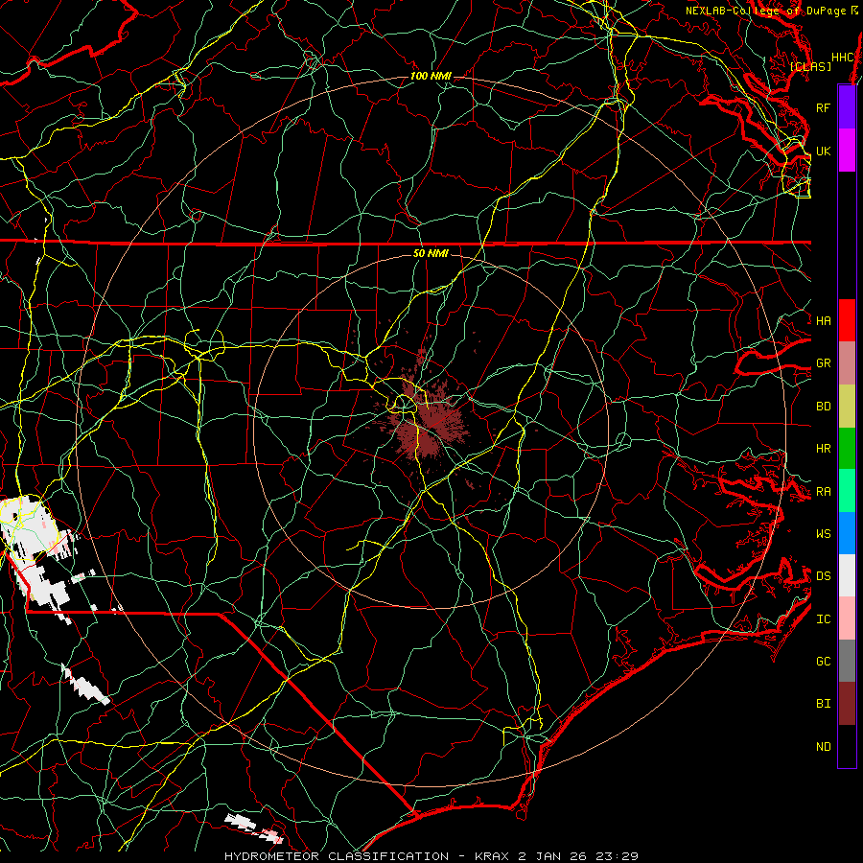This screenshot has height=863, width=863.
Task: Click the BD legend label
Action: pos(823,407)
